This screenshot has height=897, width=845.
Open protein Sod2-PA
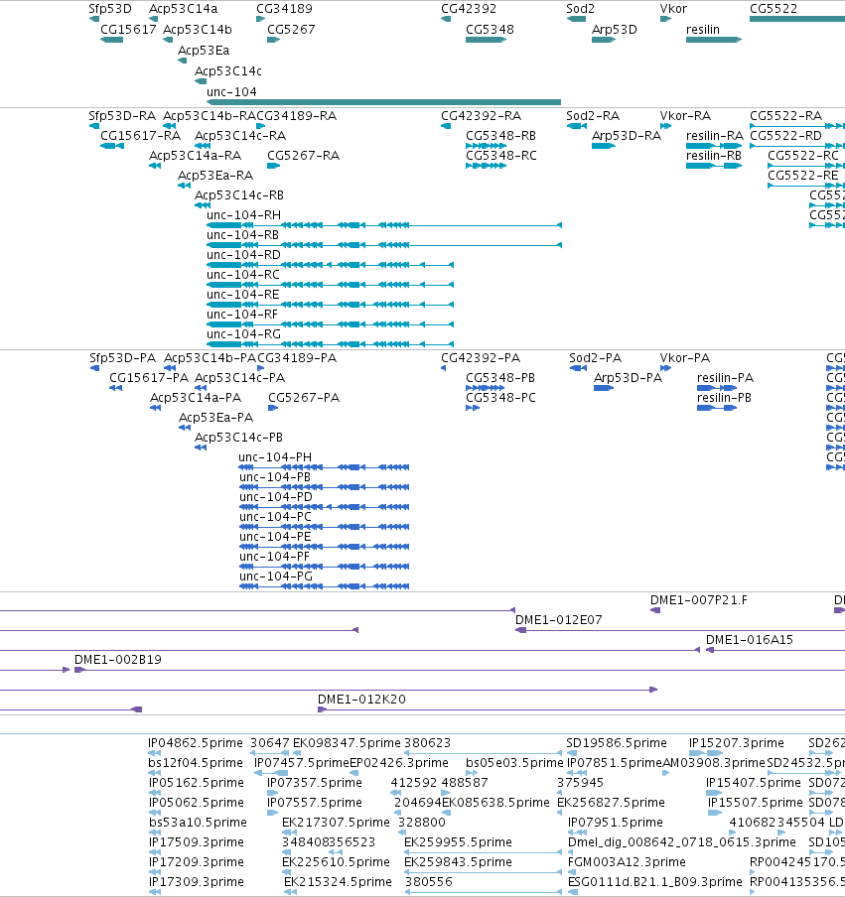point(578,368)
